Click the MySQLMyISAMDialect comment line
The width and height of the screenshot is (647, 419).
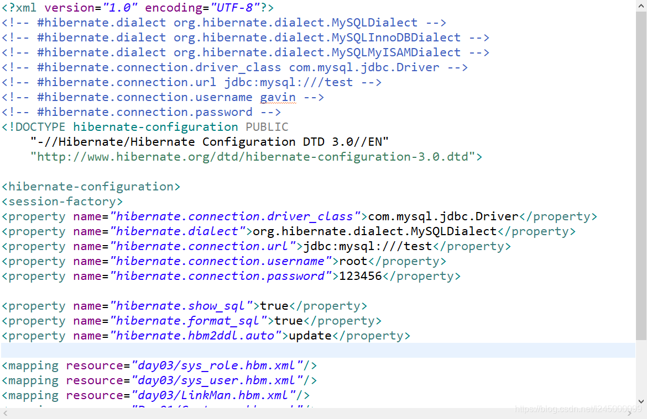[246, 52]
